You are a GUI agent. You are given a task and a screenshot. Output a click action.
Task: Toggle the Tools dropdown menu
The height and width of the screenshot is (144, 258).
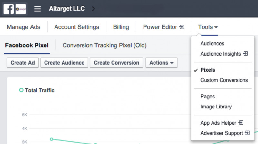[208, 27]
